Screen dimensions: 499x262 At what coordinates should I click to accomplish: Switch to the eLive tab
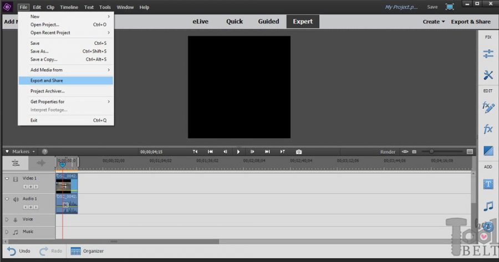(200, 21)
